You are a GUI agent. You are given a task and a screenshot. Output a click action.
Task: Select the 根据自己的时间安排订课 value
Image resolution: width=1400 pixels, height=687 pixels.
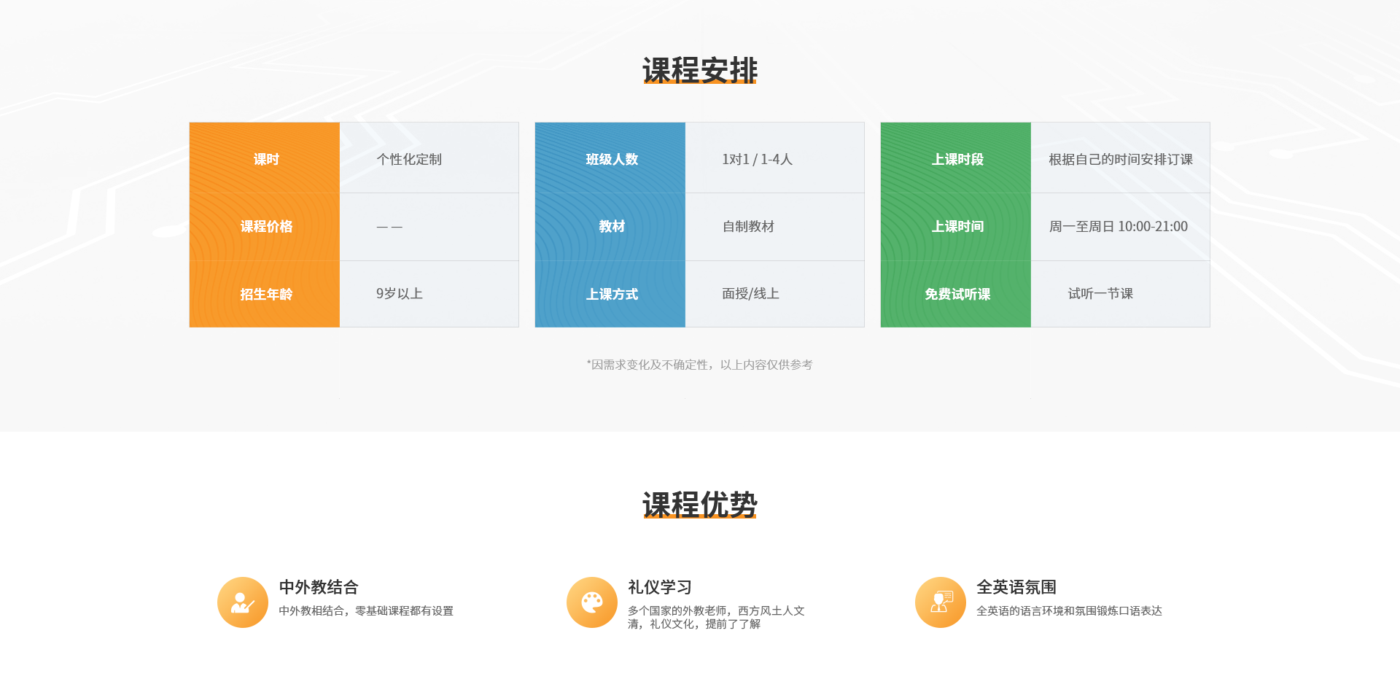[x=1121, y=159]
